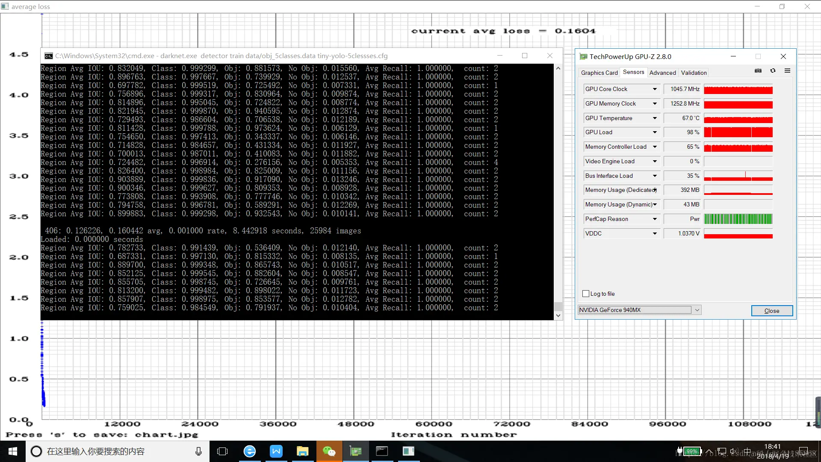This screenshot has height=462, width=821.
Task: Click the Cortana microphone icon
Action: [x=198, y=451]
